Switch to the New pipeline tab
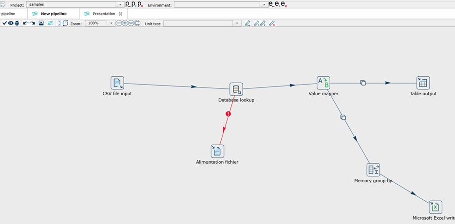This screenshot has height=224, width=455. (x=54, y=14)
